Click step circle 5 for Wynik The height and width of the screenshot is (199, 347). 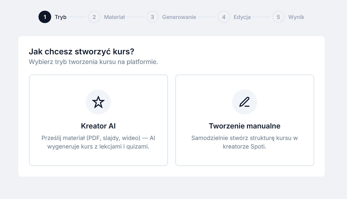[278, 17]
